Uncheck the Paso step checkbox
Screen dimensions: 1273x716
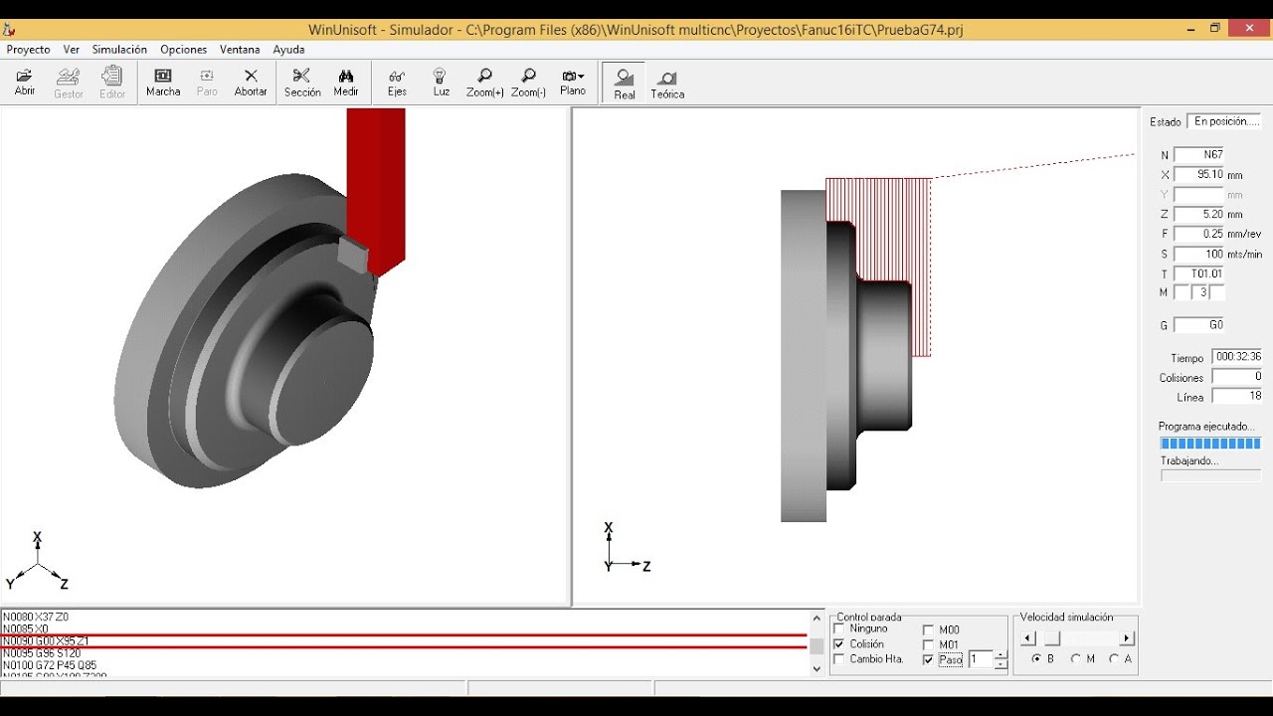click(928, 659)
